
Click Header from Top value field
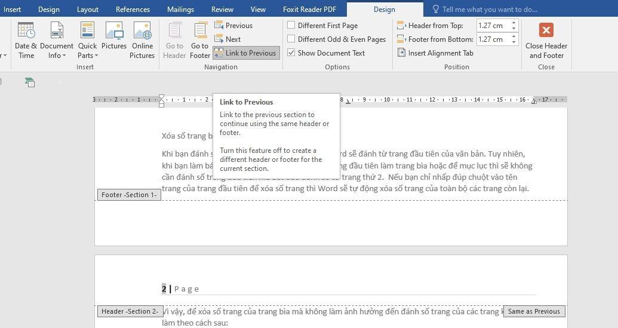coord(493,26)
